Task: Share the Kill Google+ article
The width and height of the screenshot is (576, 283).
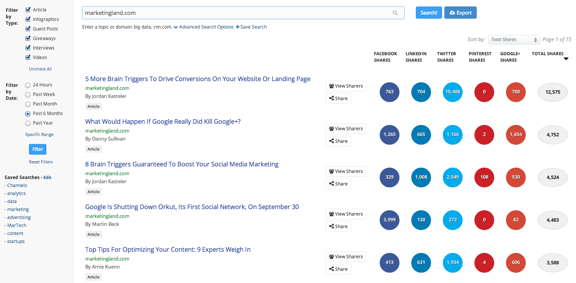Action: tap(338, 141)
